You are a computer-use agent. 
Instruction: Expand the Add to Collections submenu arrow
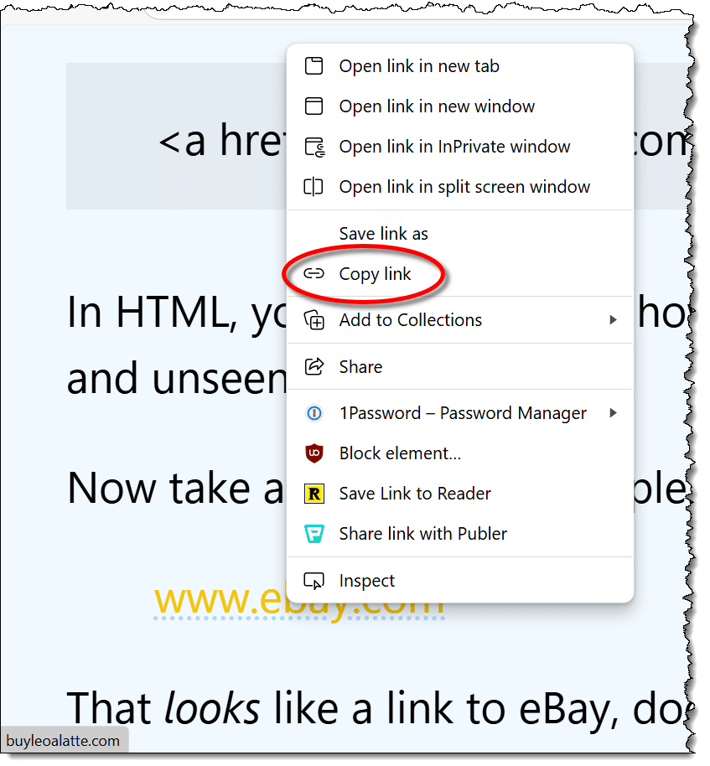click(613, 320)
